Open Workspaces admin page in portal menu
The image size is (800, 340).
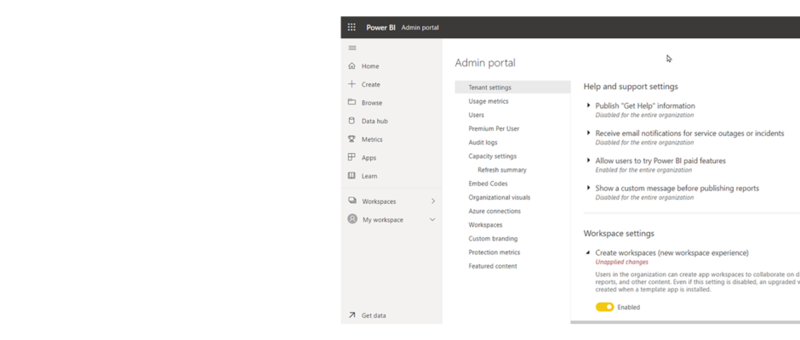[x=485, y=224]
